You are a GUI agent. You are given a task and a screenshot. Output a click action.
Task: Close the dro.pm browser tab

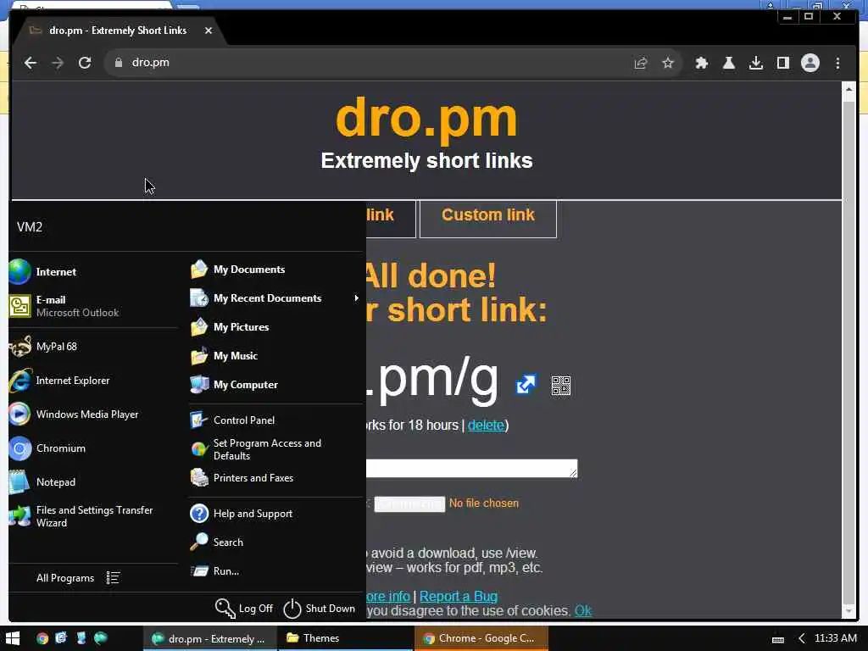pyautogui.click(x=209, y=31)
